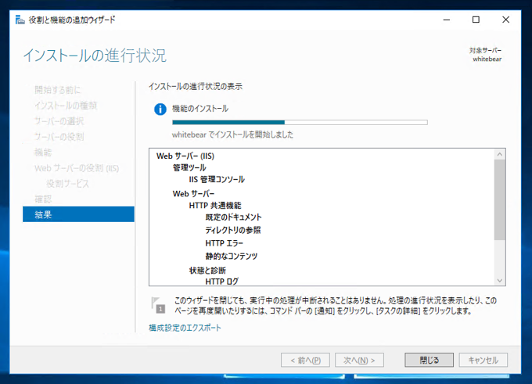
Task: Click the notification flag icon
Action: (158, 305)
